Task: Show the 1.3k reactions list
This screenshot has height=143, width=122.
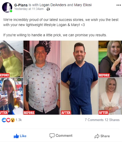Action: coord(19,120)
